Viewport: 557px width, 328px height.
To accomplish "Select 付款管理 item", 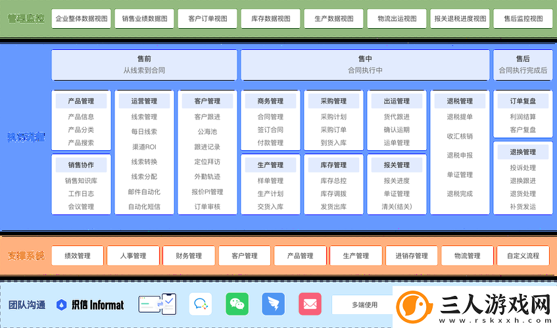I will (x=270, y=143).
